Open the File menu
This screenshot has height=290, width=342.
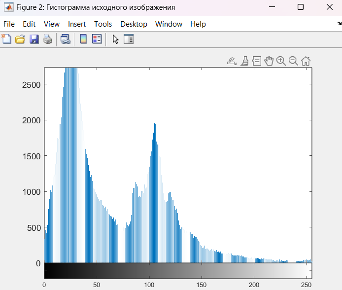(9, 24)
